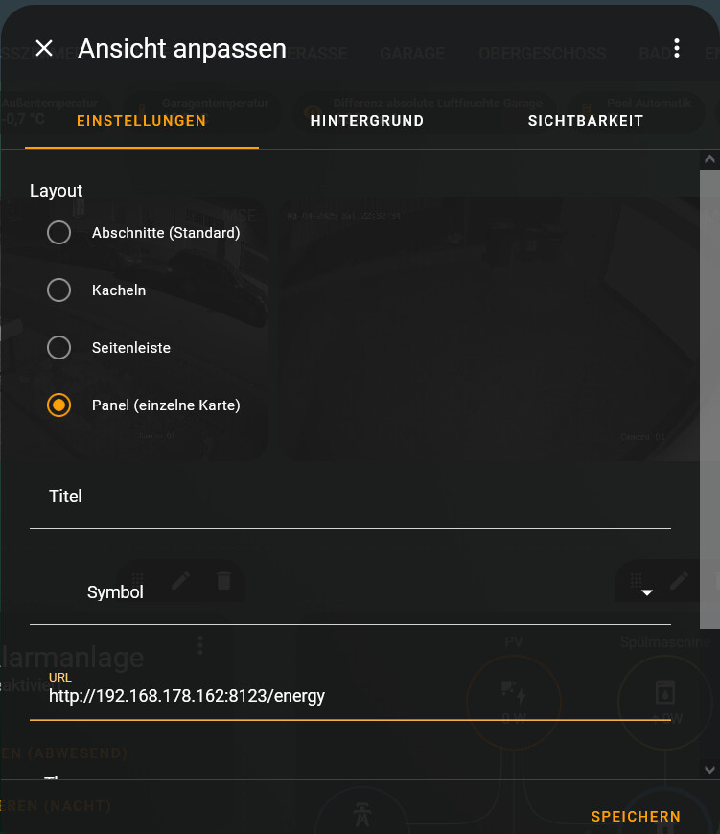Choose the Kacheln layout radio button
Image resolution: width=720 pixels, height=834 pixels.
[x=59, y=290]
